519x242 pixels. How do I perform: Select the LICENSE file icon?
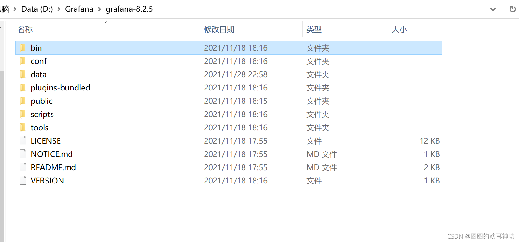point(23,141)
